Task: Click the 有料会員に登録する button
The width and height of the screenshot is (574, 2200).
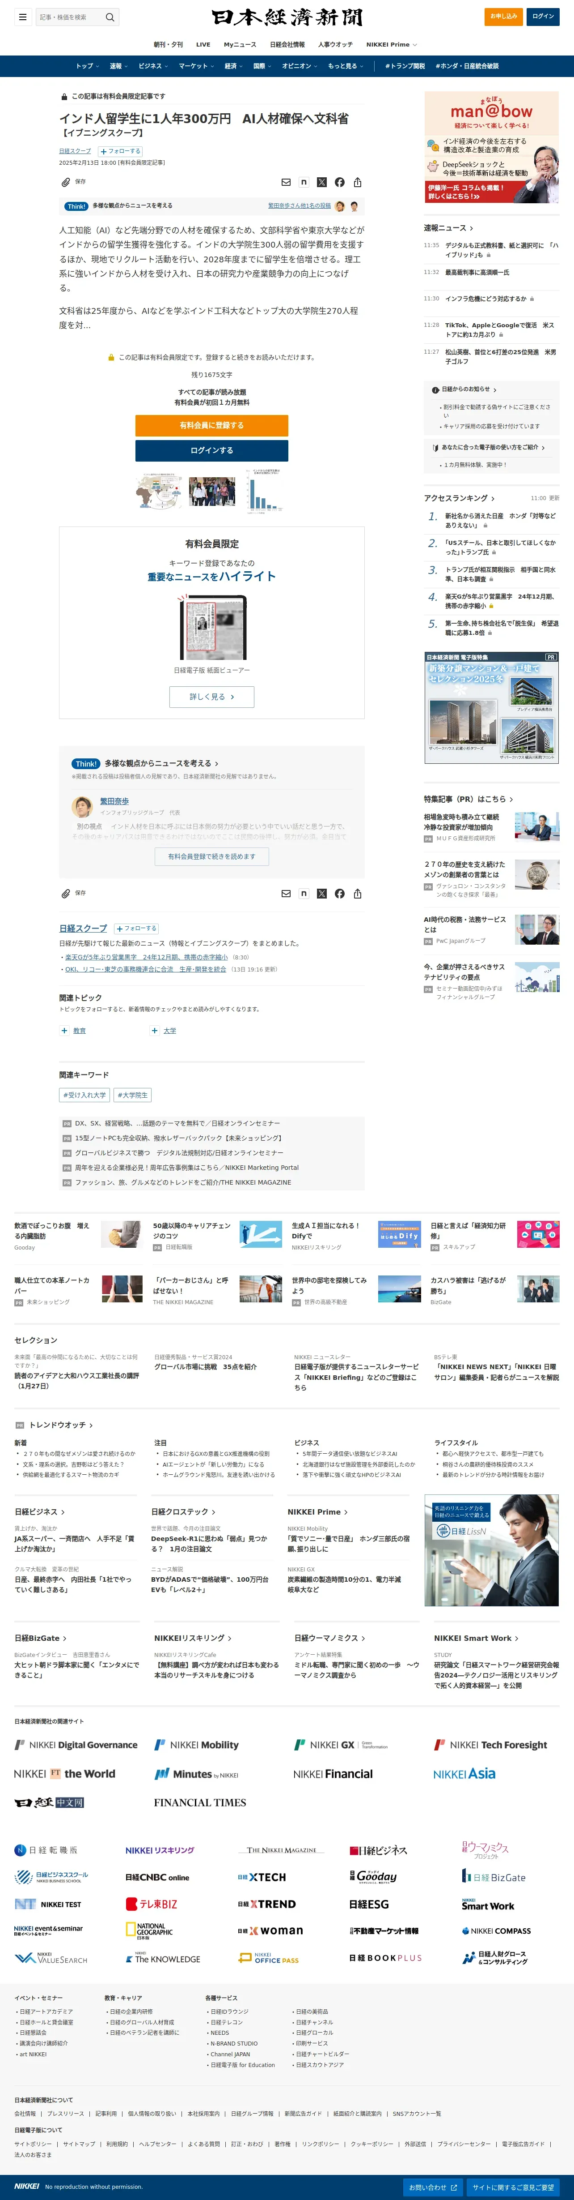Action: click(x=211, y=425)
